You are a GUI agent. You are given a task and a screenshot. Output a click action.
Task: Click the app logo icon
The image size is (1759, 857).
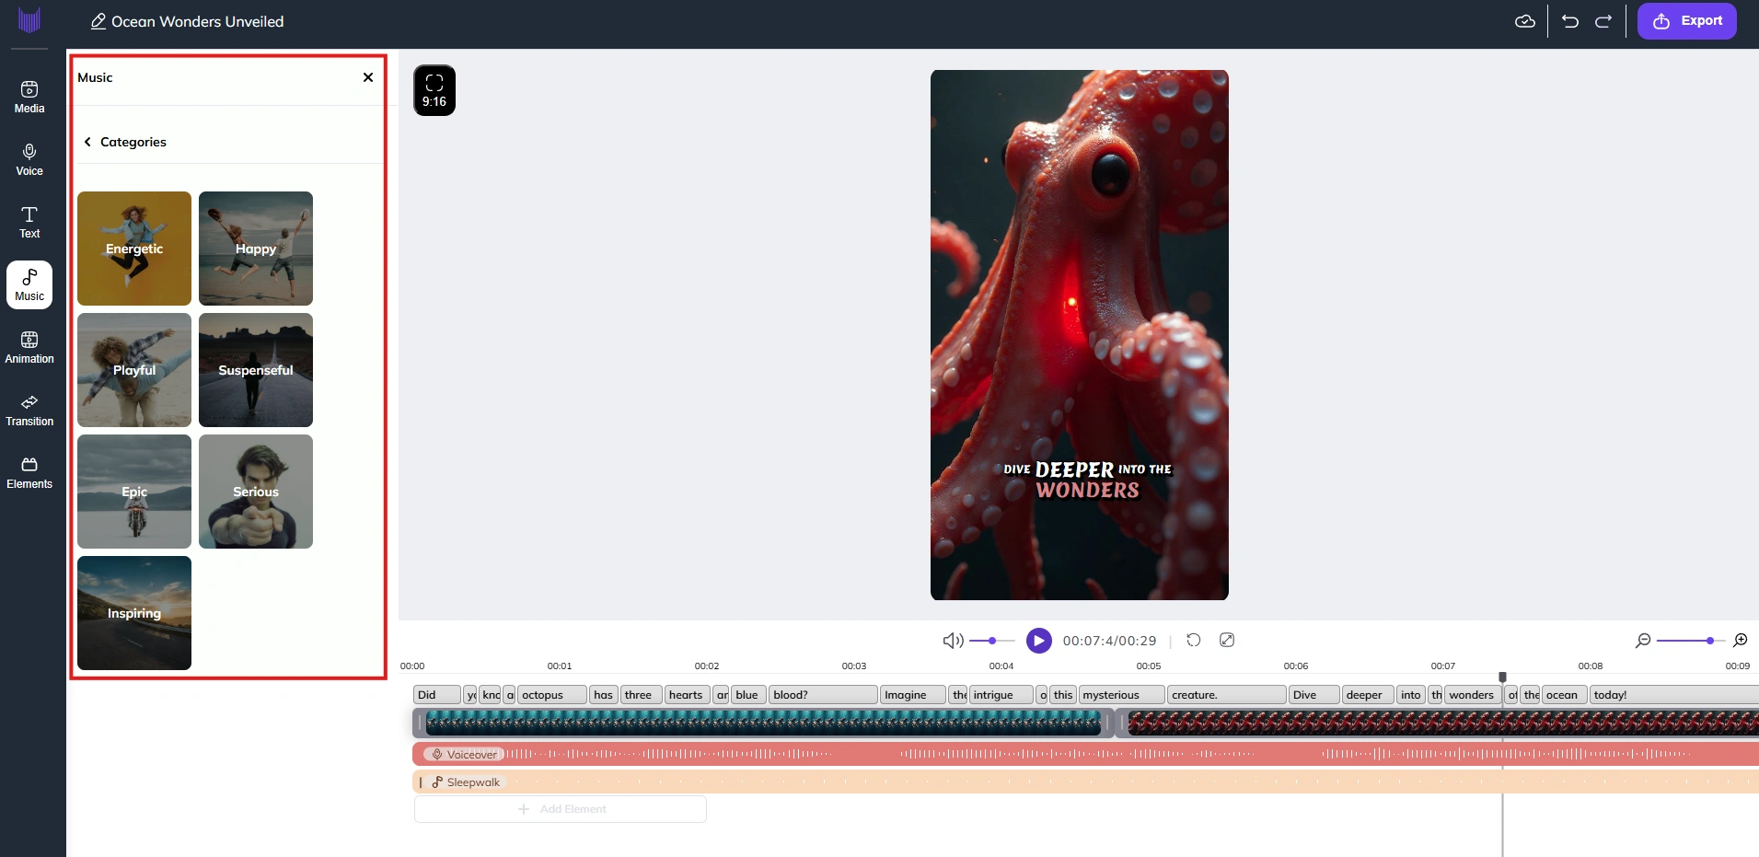29,20
